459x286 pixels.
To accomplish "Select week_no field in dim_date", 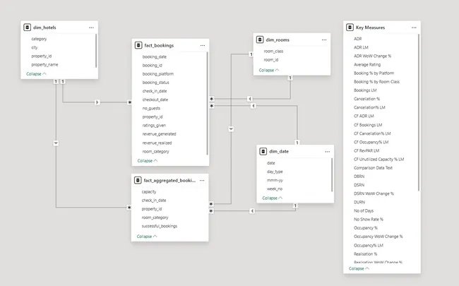I will (275, 189).
